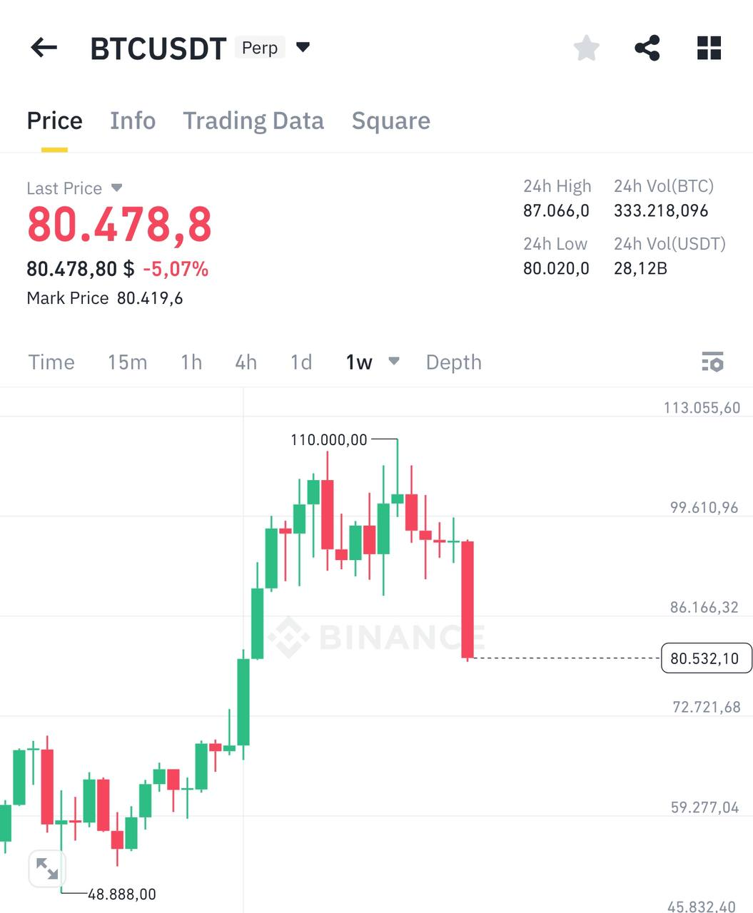The width and height of the screenshot is (753, 913).
Task: Select the 4h chart interval
Action: [246, 362]
